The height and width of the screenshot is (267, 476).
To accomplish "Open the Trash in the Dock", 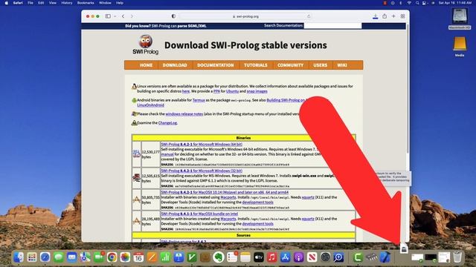I will coord(457,257).
